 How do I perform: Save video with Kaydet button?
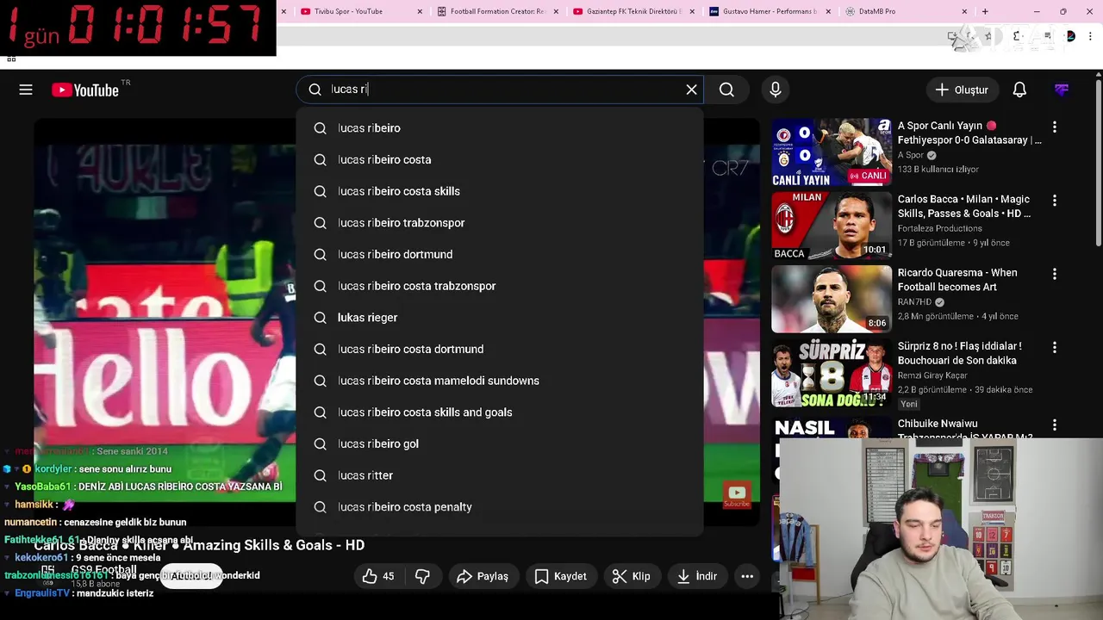pyautogui.click(x=561, y=576)
